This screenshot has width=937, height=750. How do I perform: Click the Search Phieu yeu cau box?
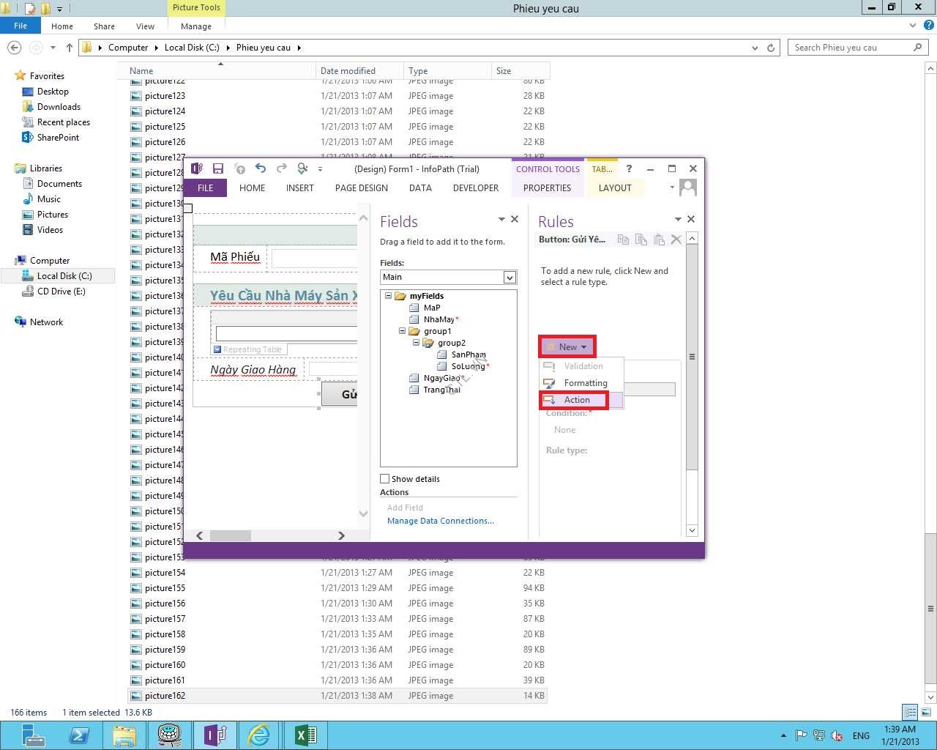(849, 48)
